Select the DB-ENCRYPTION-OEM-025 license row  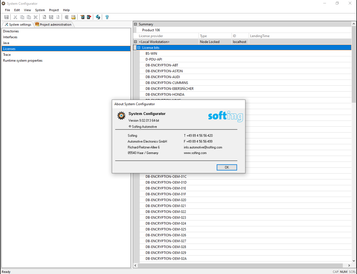click(x=166, y=229)
